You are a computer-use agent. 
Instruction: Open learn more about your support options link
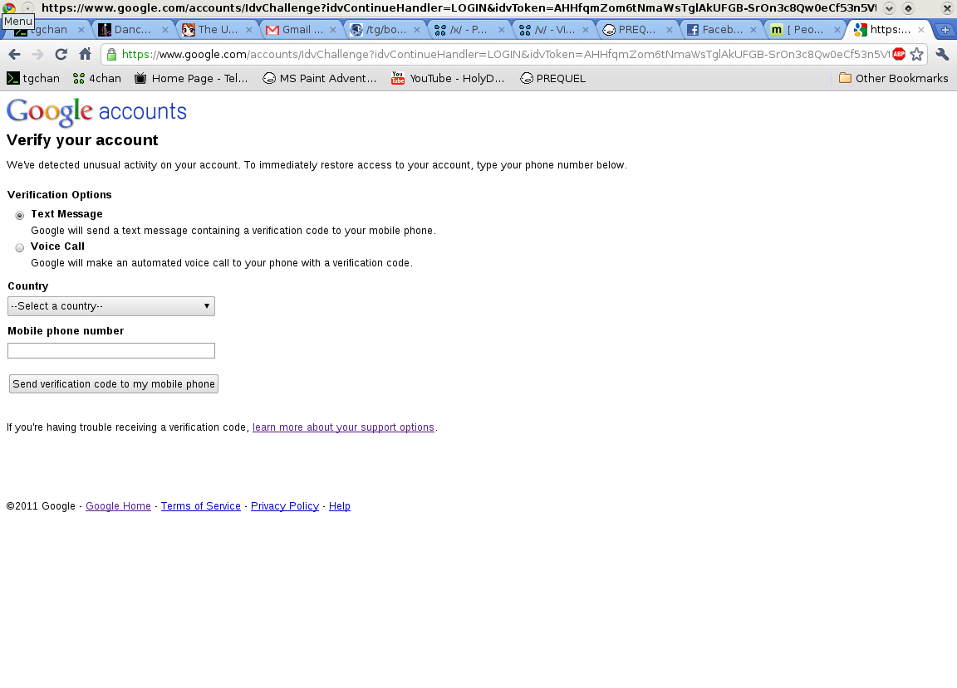click(x=343, y=427)
